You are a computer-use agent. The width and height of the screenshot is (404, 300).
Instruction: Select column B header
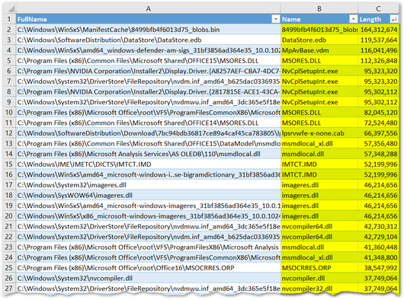319,8
